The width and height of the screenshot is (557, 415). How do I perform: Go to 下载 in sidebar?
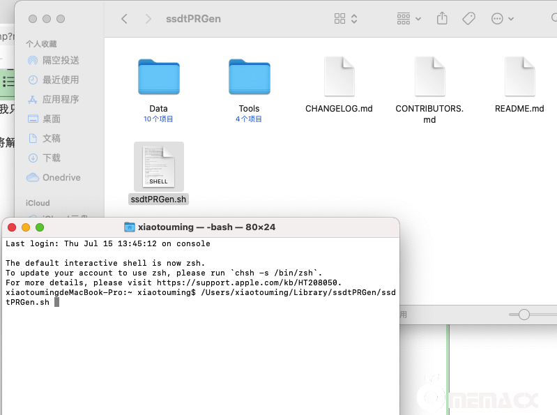pyautogui.click(x=52, y=158)
